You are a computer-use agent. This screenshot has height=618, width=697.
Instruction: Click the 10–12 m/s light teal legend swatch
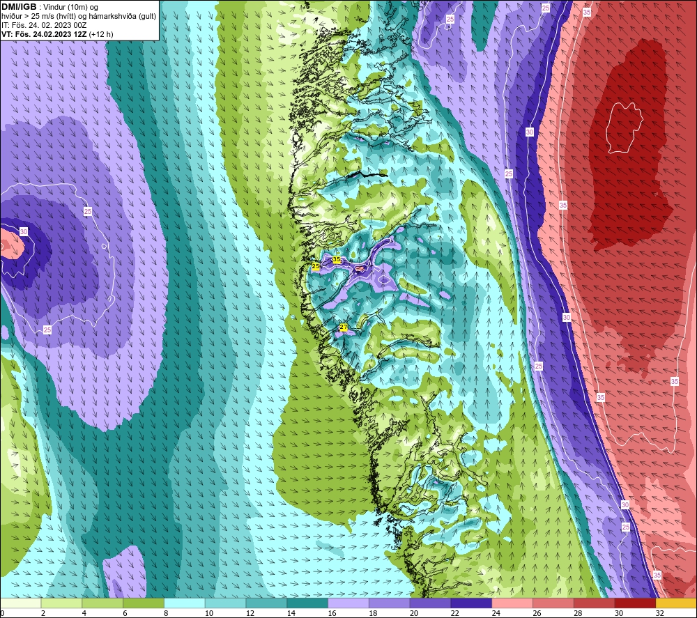point(225,603)
